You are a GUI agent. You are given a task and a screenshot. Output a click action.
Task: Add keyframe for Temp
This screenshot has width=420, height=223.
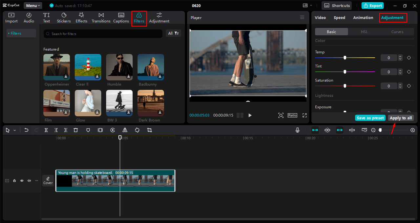pos(409,58)
